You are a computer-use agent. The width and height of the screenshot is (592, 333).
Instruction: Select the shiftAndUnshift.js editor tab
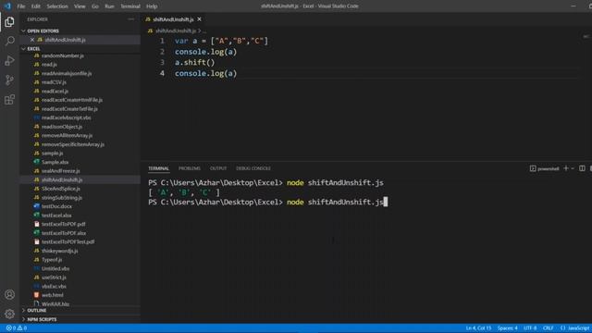(173, 19)
